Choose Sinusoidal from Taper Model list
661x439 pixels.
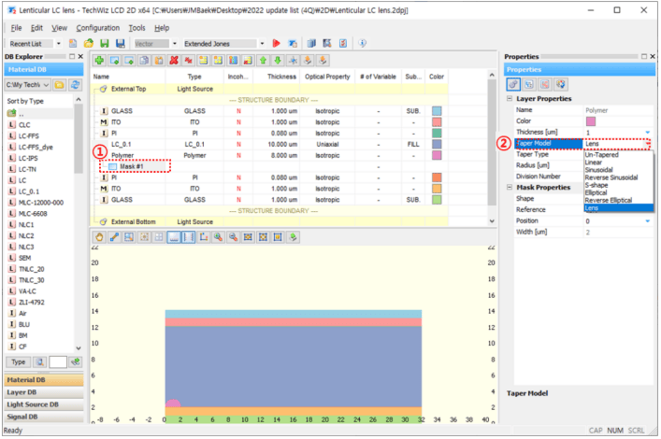(x=598, y=170)
